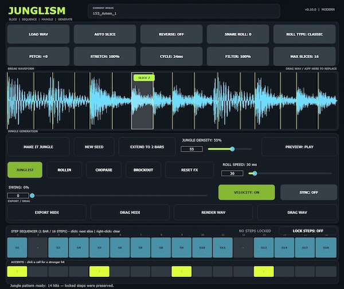The height and width of the screenshot is (289, 344).
Task: Start PREVIEW: PLAY
Action: coord(299,147)
